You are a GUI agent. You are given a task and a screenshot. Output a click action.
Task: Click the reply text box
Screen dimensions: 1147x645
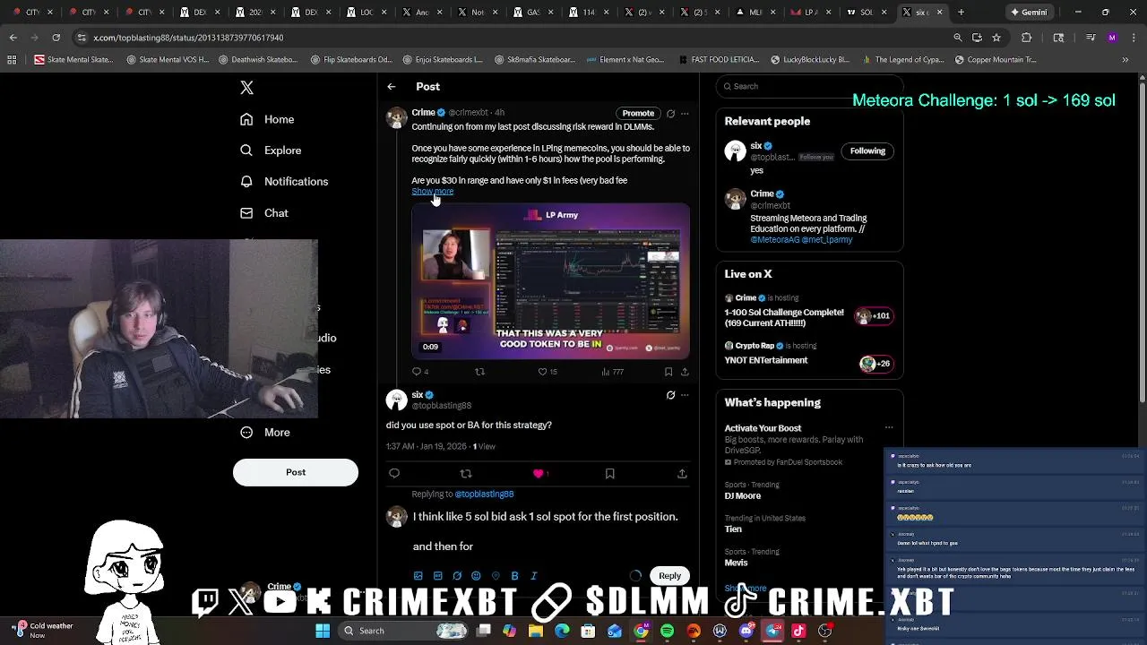click(x=549, y=531)
